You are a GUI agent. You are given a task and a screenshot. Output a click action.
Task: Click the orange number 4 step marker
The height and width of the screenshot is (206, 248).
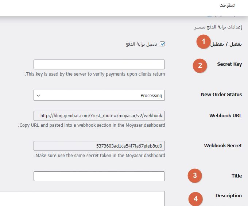pos(195,199)
